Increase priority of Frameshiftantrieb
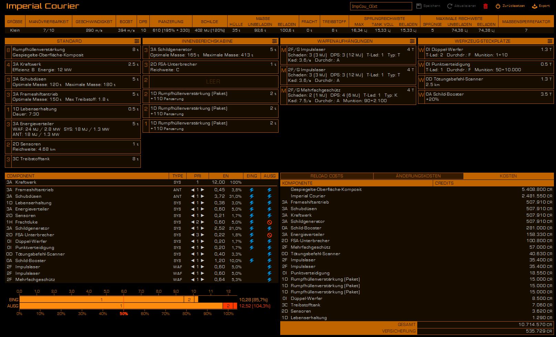The width and height of the screenshot is (556, 337). [x=202, y=190]
